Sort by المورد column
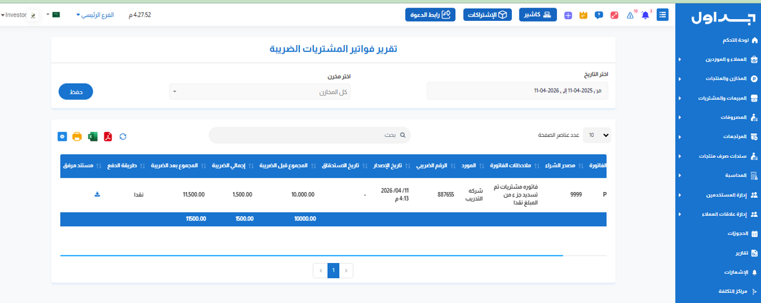Screen dimensions: 761x303 [471, 165]
